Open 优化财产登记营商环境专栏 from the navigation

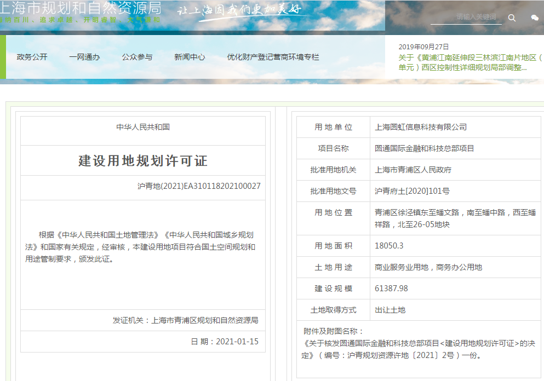273,57
